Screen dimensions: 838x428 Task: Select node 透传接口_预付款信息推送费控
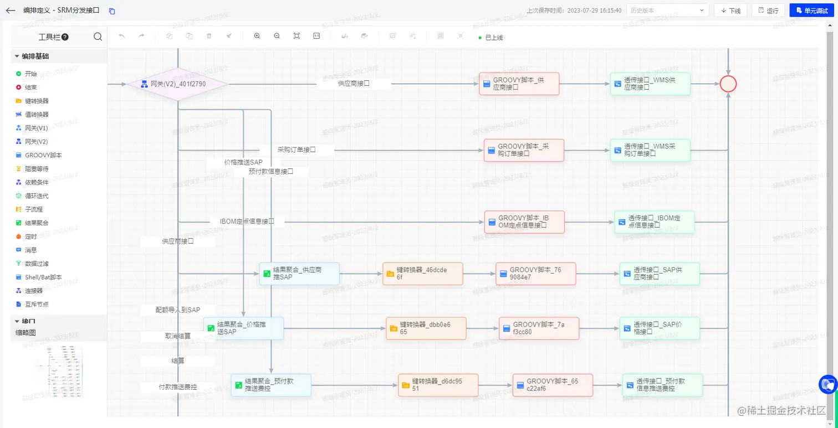[662, 385]
